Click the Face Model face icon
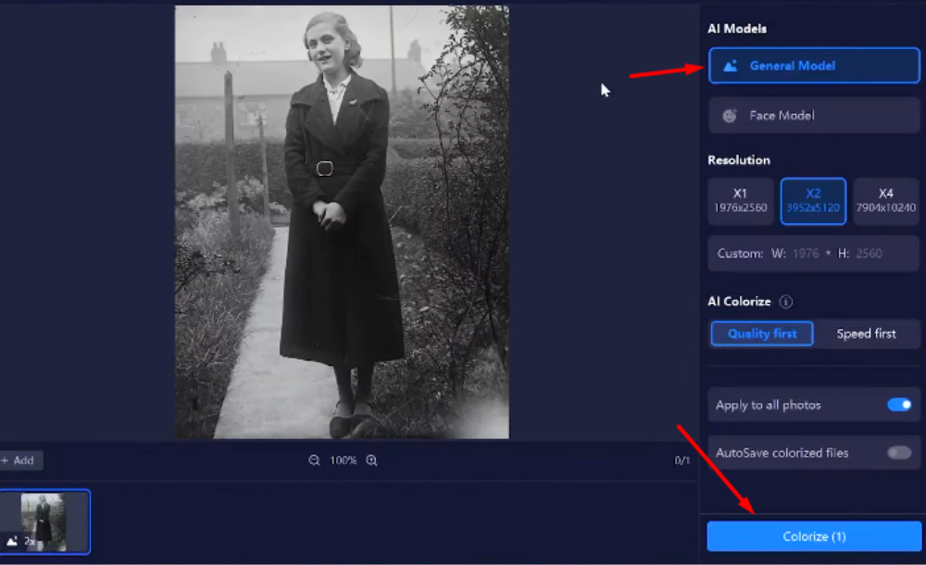926x565 pixels. tap(731, 116)
